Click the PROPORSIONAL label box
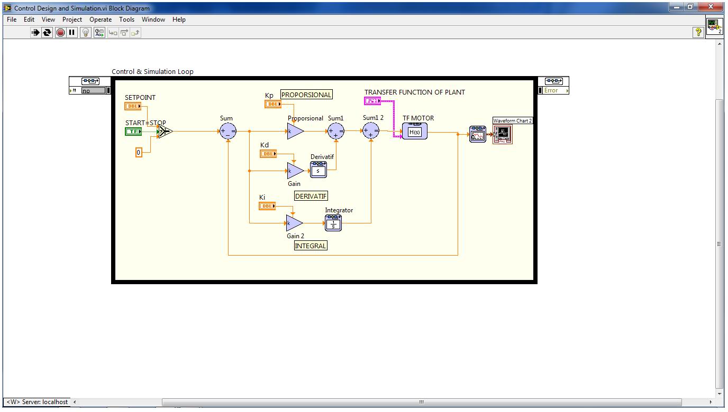 [x=306, y=95]
